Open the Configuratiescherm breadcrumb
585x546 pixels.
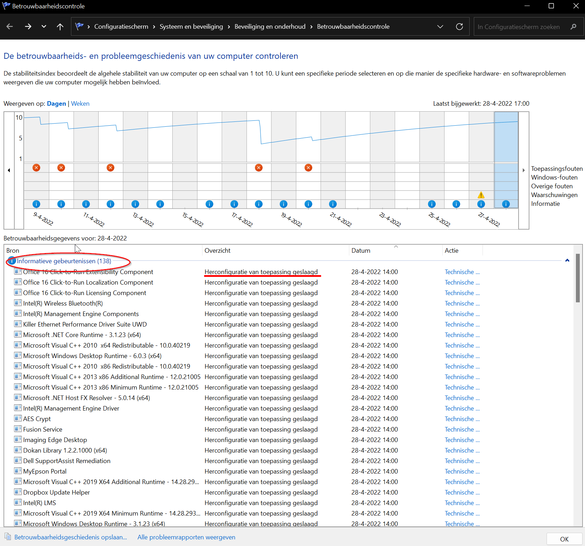pos(121,27)
